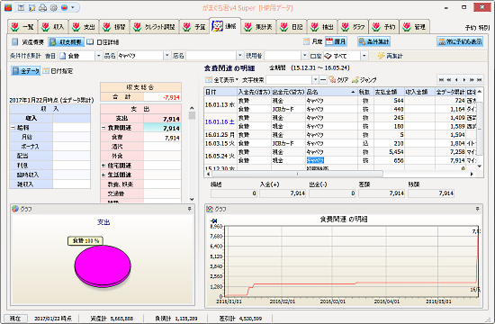Image resolution: width=495 pixels, height=324 pixels.
Task: Click the minus button next to search box
Action: tap(323, 80)
